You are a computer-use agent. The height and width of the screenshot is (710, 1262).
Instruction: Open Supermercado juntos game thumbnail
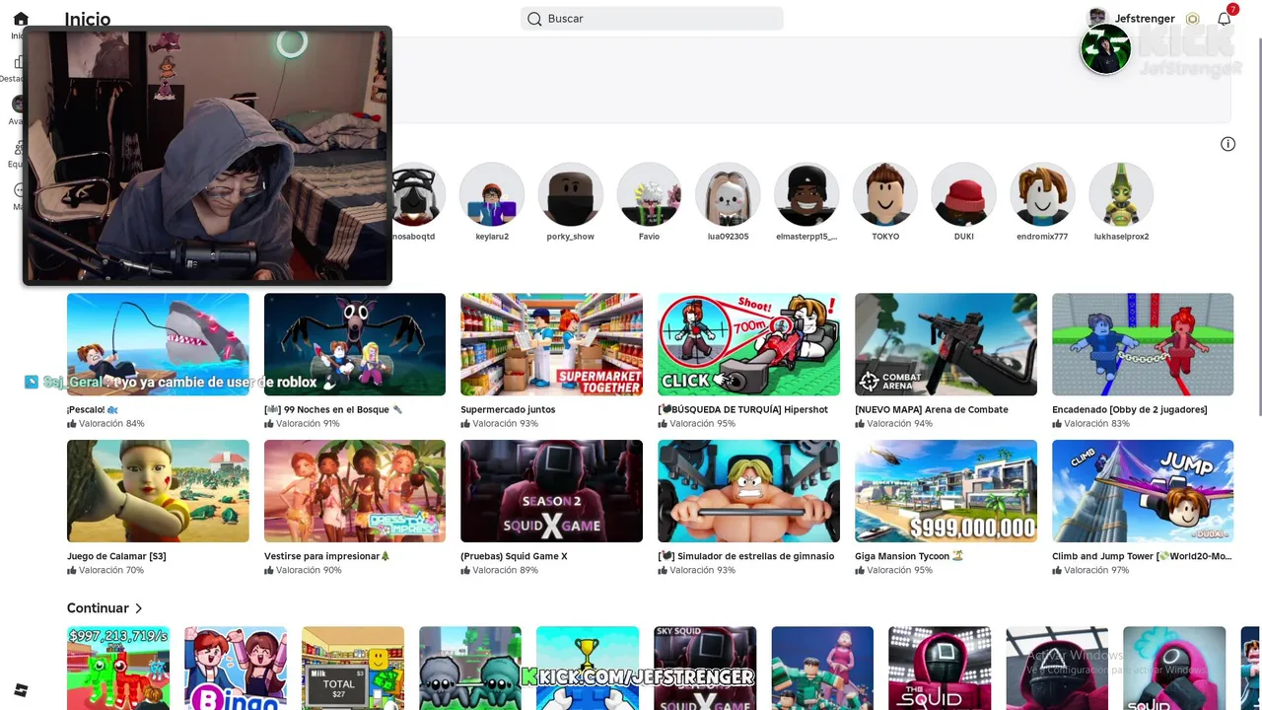[551, 344]
